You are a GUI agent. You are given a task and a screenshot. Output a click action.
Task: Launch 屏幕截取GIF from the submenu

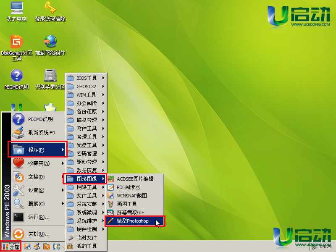(135, 213)
